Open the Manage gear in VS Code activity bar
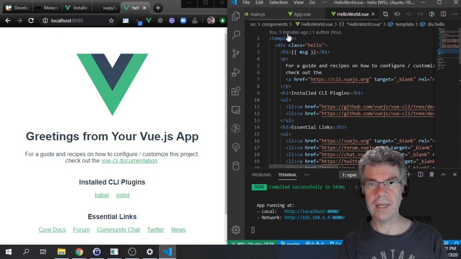461x259 pixels. coord(236,230)
